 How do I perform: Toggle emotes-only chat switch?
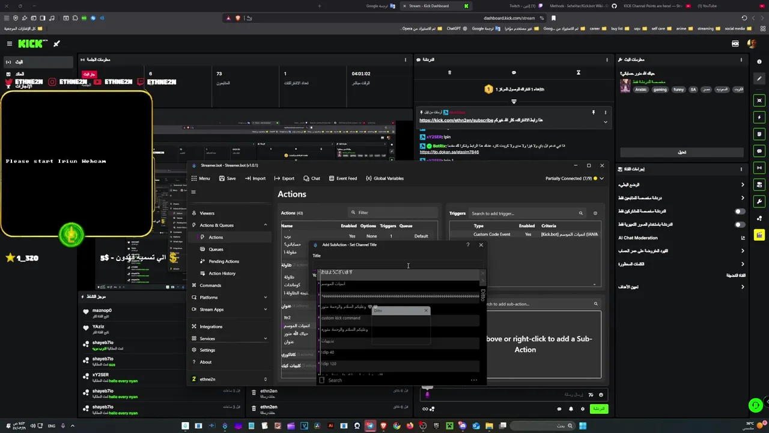[740, 224]
